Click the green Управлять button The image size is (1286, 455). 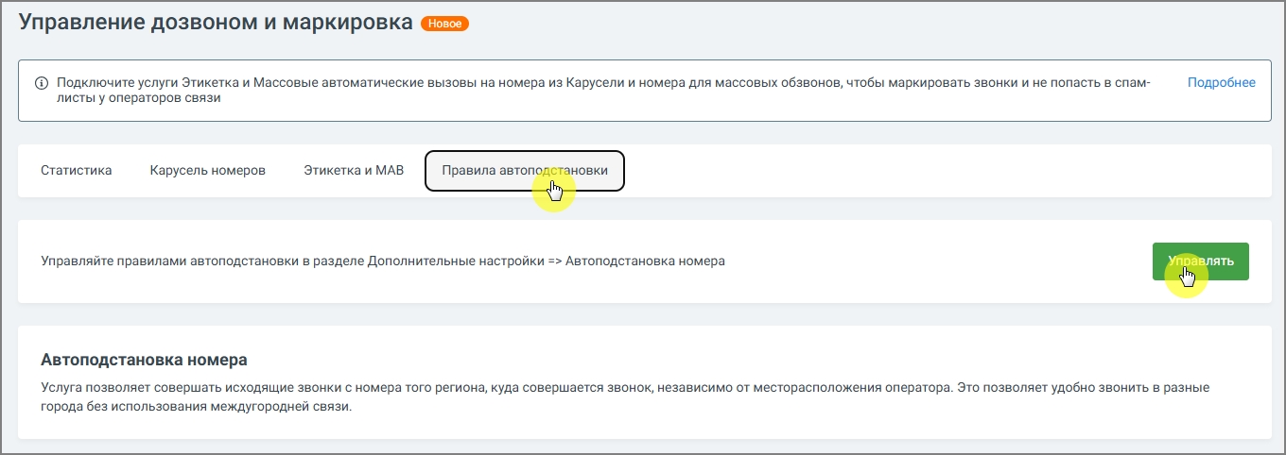point(1200,261)
